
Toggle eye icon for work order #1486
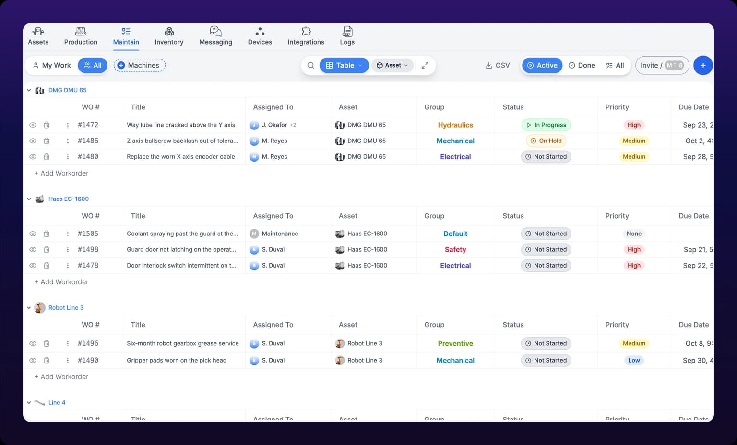tap(33, 141)
